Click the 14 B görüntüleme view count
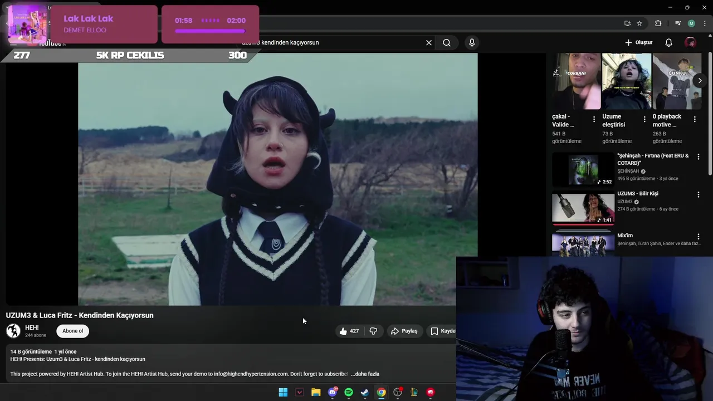713x401 pixels. click(31, 351)
